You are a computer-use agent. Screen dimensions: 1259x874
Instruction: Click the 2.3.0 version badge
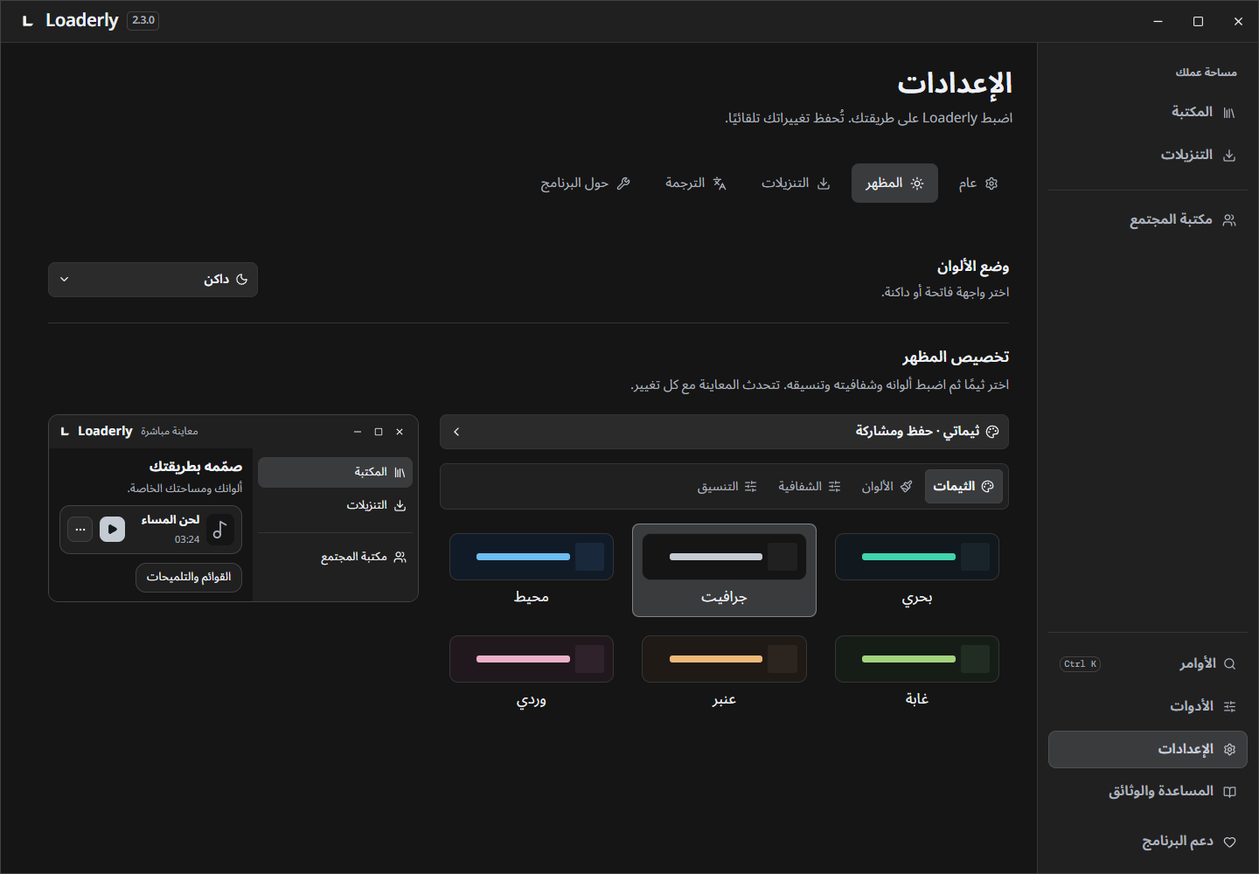tap(143, 20)
